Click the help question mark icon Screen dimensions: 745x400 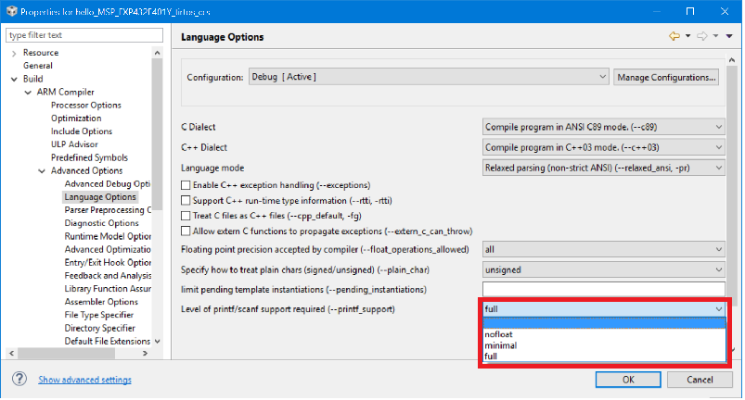(x=18, y=380)
